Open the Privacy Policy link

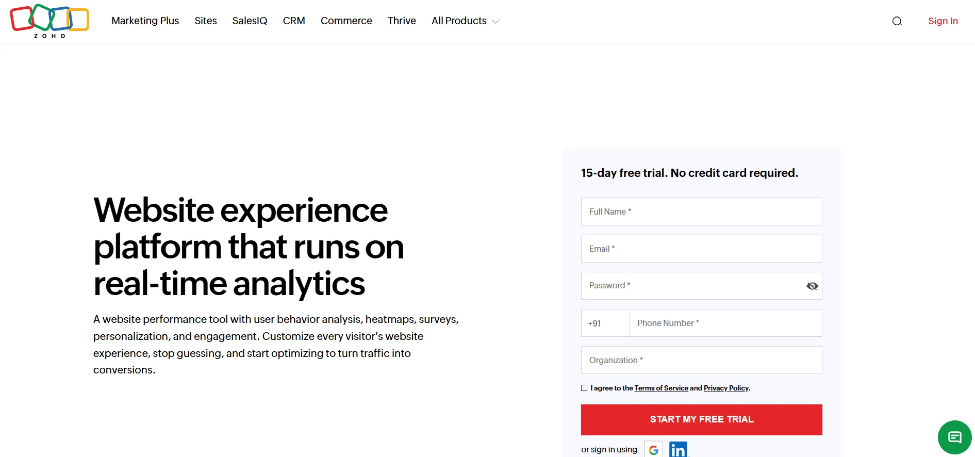(726, 388)
